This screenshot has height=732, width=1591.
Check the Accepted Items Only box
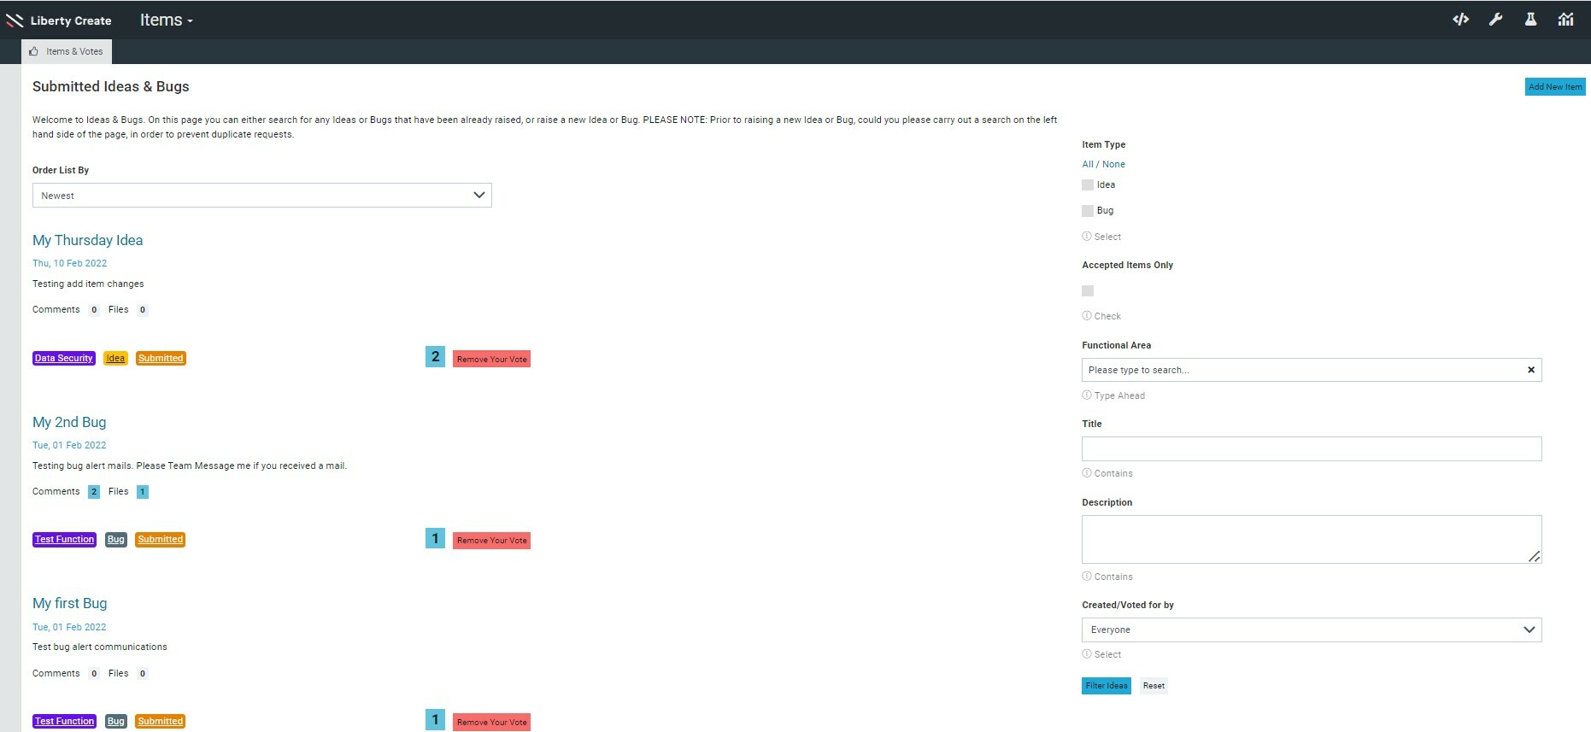(1088, 291)
